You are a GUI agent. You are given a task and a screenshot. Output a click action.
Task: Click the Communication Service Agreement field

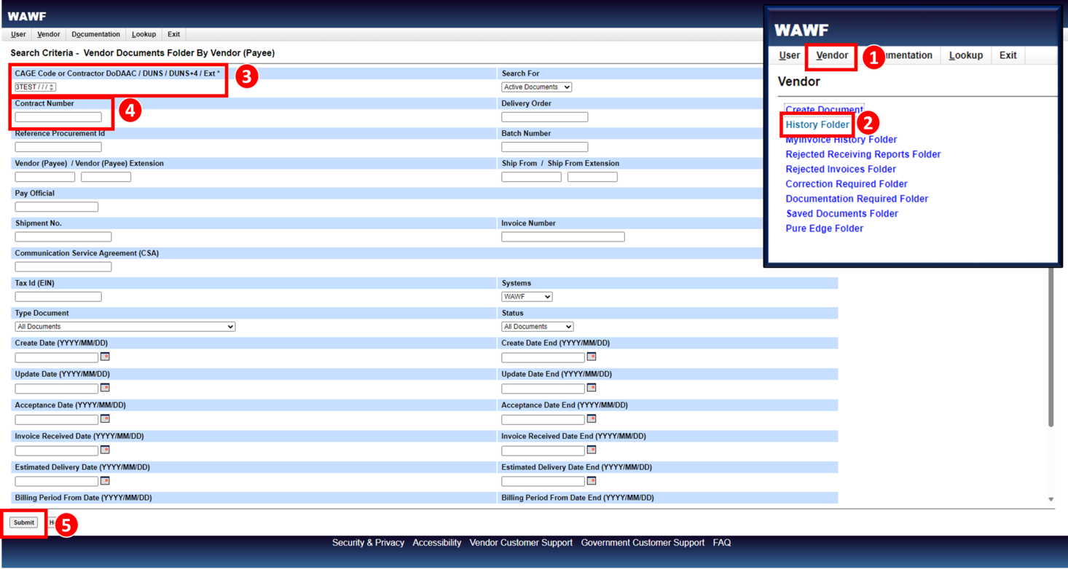click(x=63, y=267)
